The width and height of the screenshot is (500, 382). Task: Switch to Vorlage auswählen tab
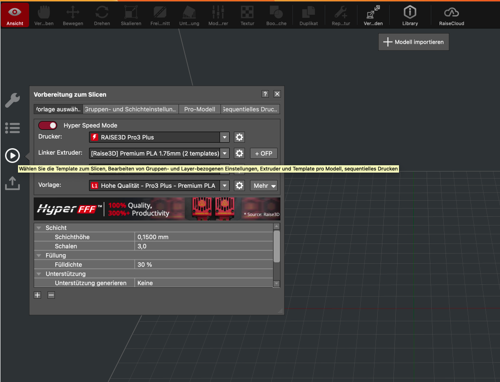[x=59, y=109]
